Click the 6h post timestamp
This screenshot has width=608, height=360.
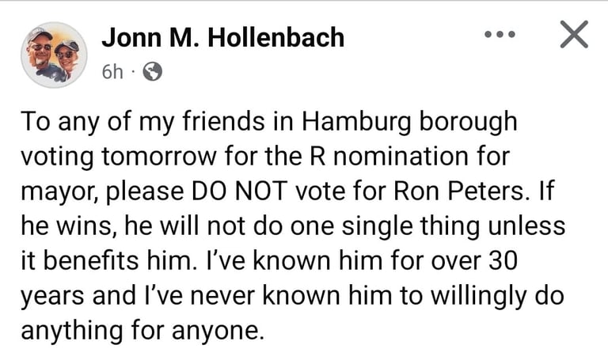pos(112,73)
